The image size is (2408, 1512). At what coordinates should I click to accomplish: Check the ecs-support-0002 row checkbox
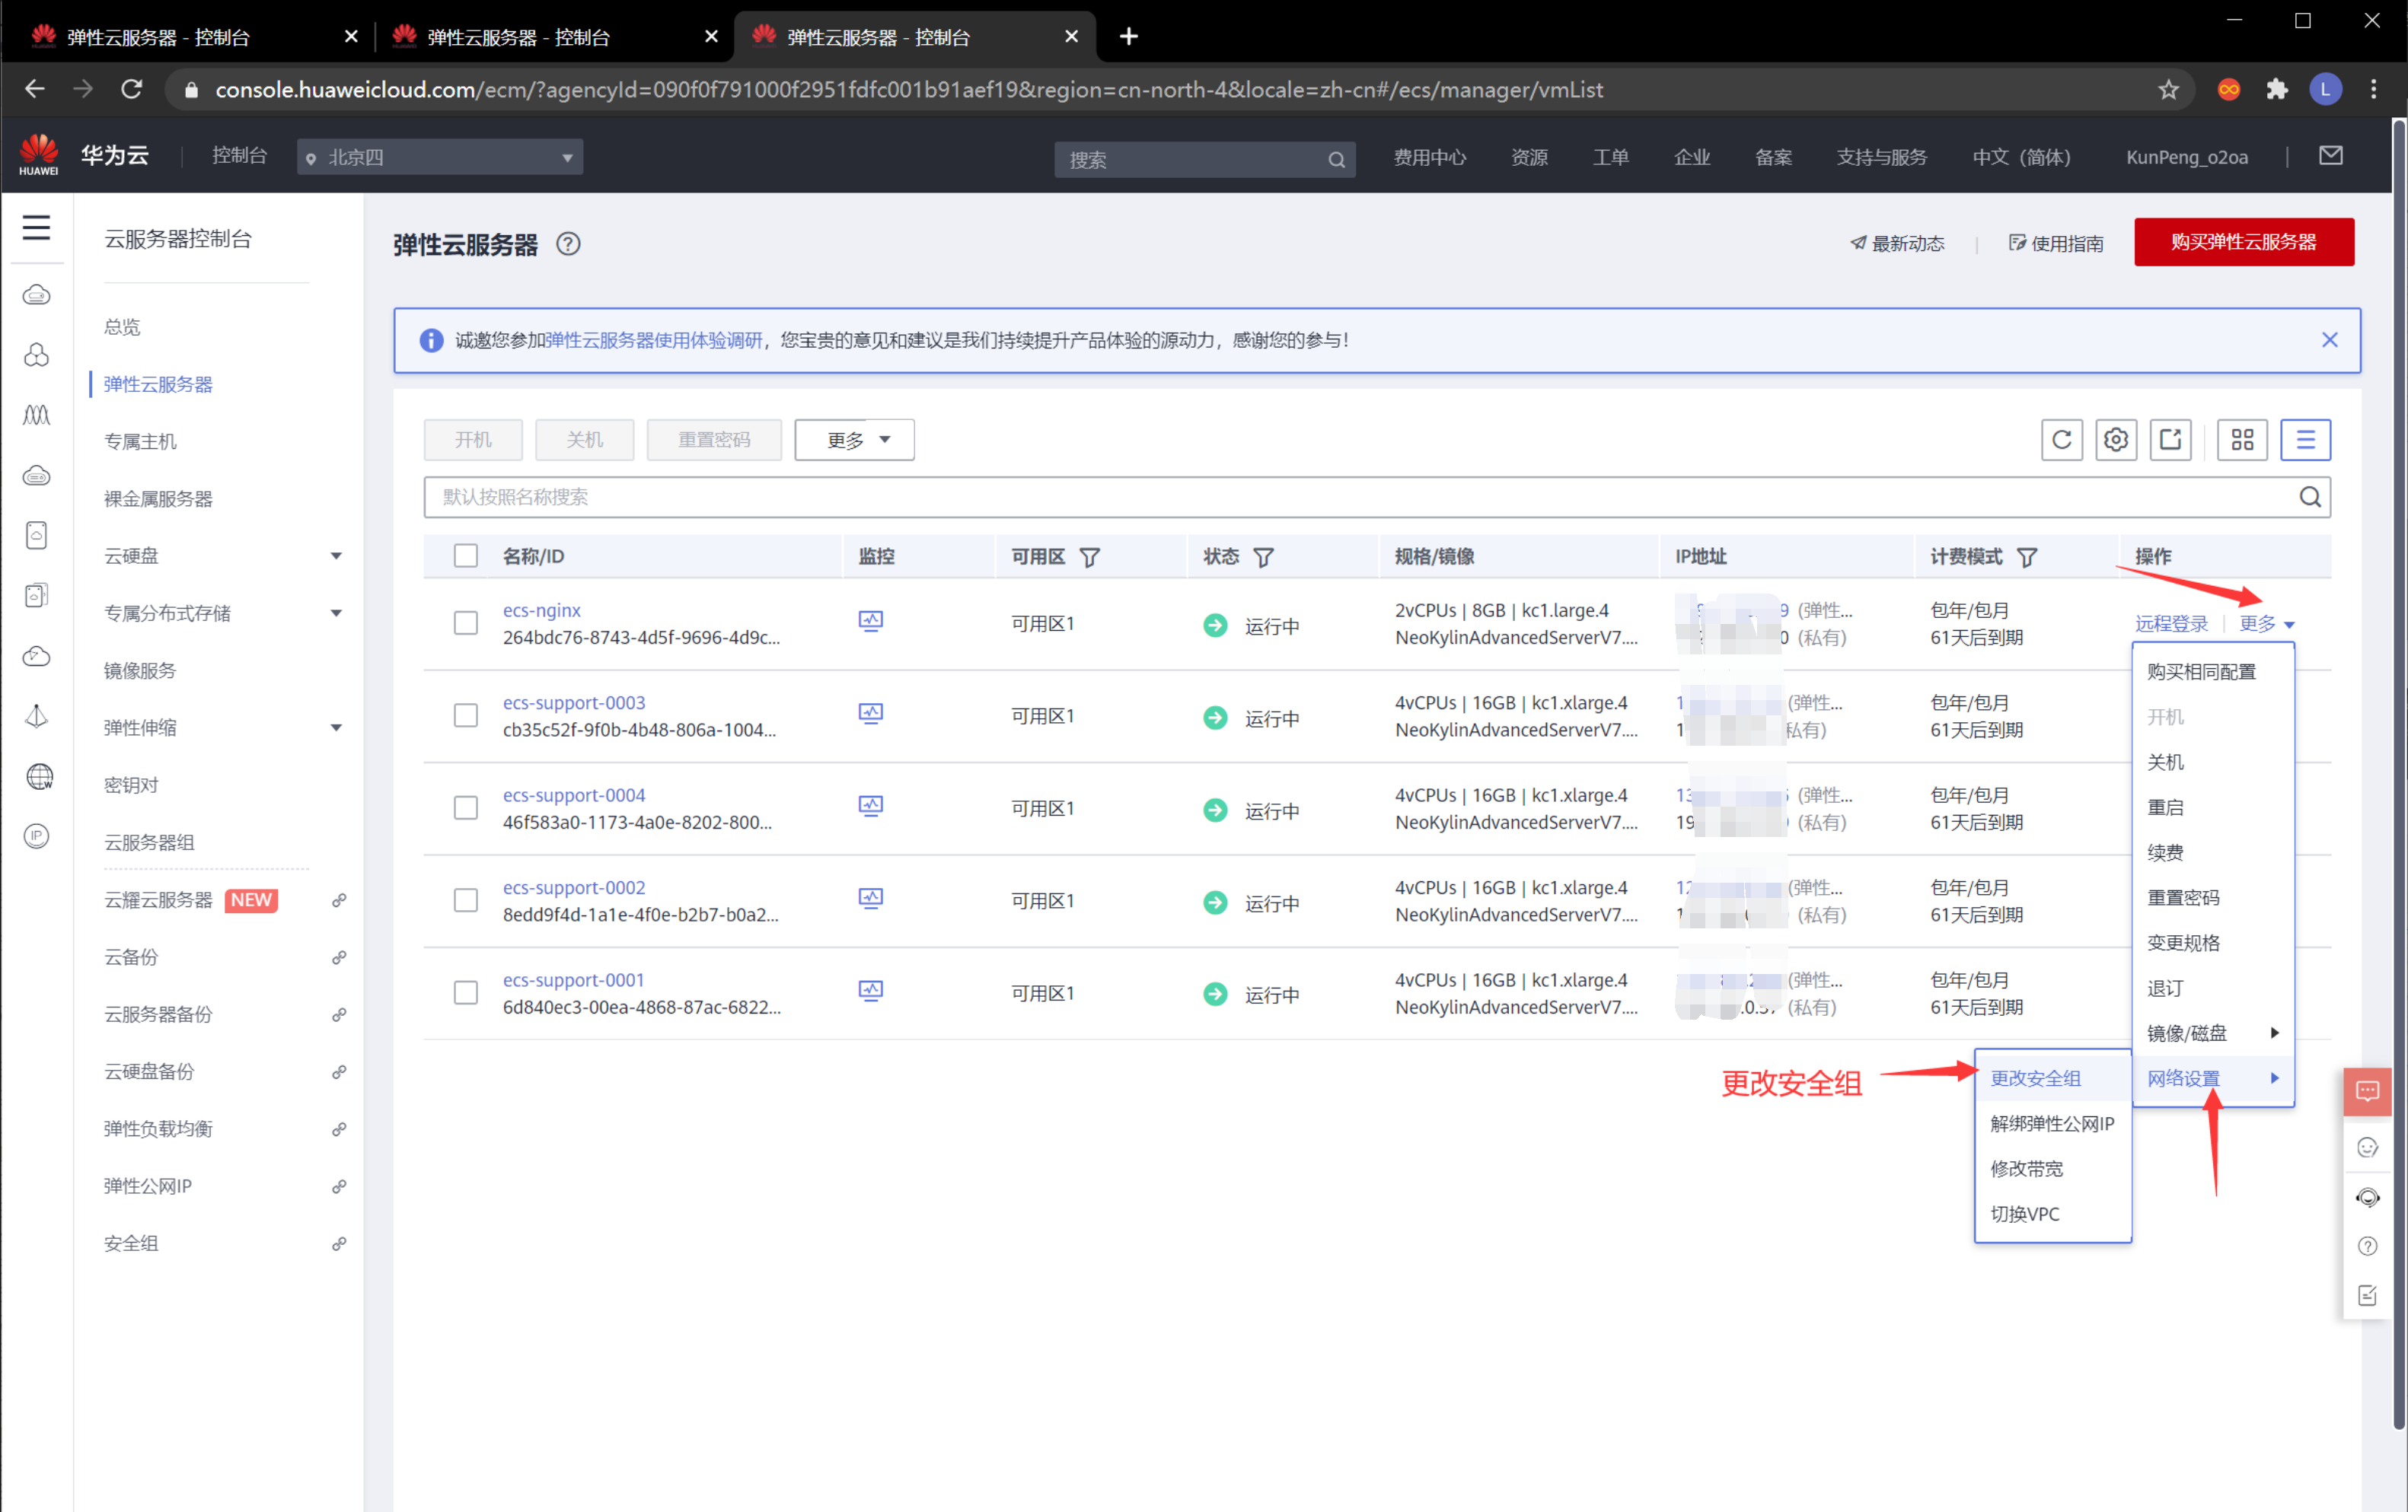click(465, 900)
